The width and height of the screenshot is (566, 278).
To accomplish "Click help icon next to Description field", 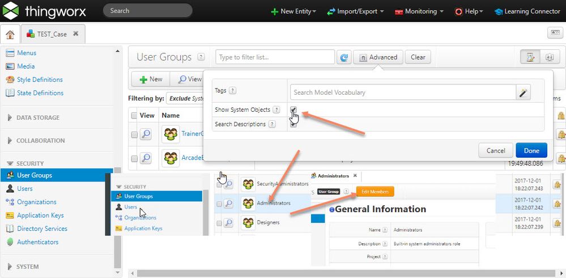I will point(385,244).
